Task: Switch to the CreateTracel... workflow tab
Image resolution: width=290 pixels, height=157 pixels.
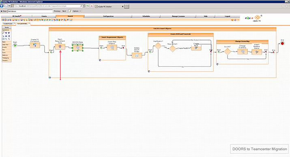Action: 9,24
